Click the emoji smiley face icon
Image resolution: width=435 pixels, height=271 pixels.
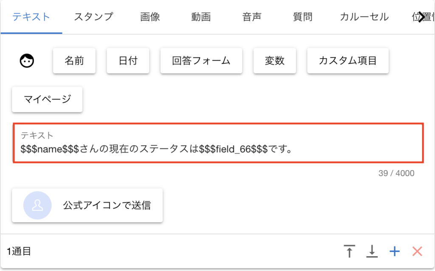[x=27, y=61]
